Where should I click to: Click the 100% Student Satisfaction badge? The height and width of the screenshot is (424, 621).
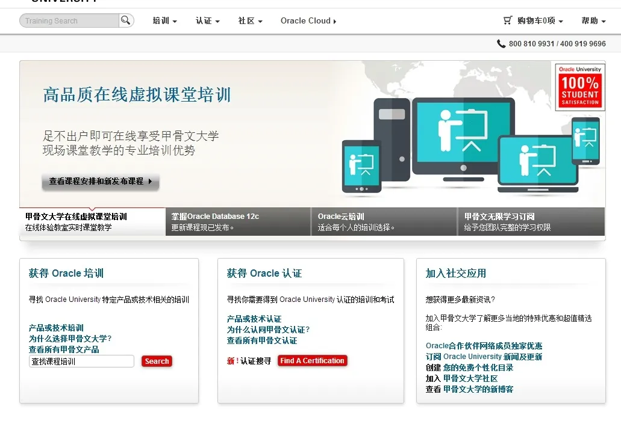point(580,87)
